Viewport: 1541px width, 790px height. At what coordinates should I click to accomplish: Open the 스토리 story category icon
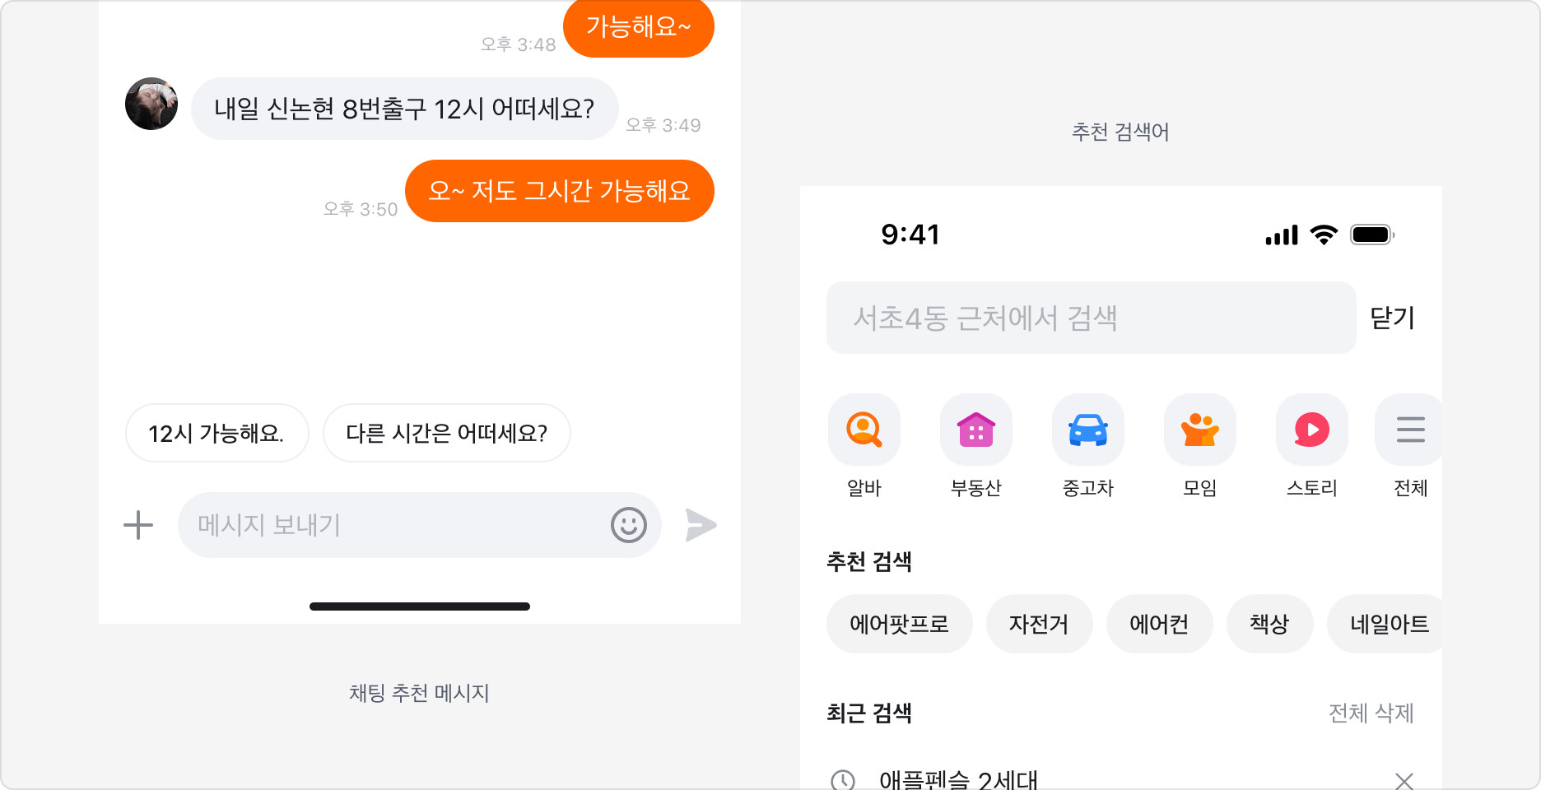(x=1311, y=429)
